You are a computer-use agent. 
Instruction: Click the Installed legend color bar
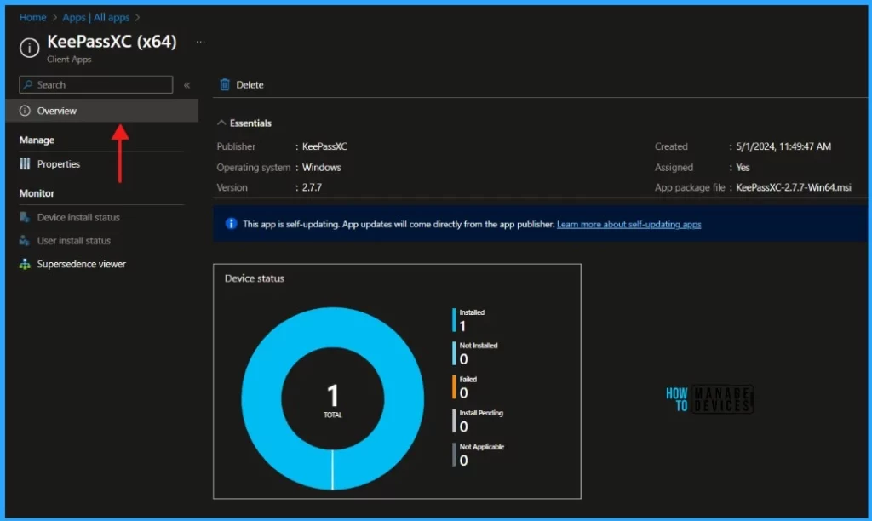tap(454, 320)
